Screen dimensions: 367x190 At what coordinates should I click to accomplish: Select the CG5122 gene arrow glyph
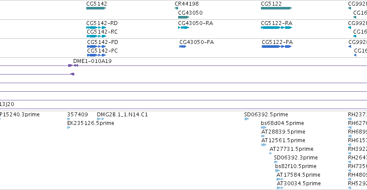tap(276, 8)
